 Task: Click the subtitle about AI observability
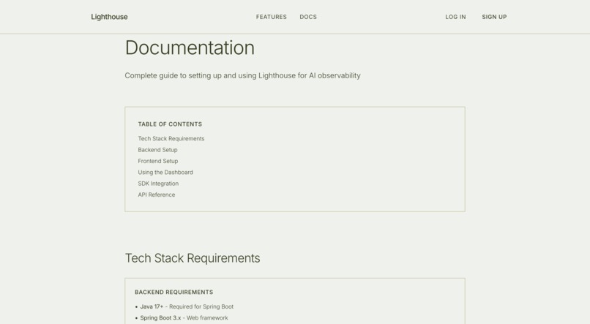pyautogui.click(x=243, y=75)
